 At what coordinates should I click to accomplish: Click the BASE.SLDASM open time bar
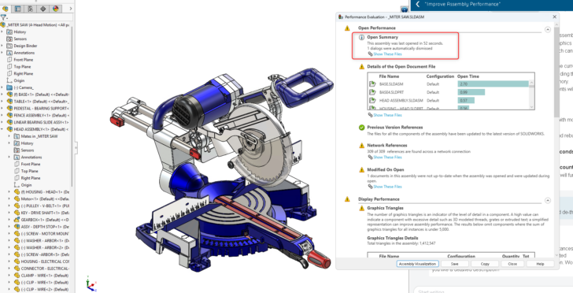pos(493,84)
